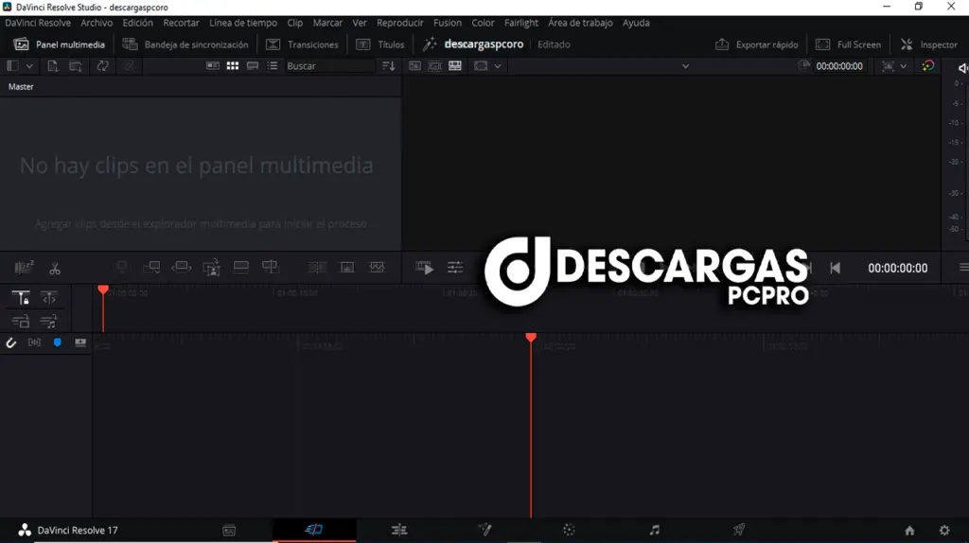Select Timeline viewer mode icon
969x543 pixels.
click(x=455, y=66)
